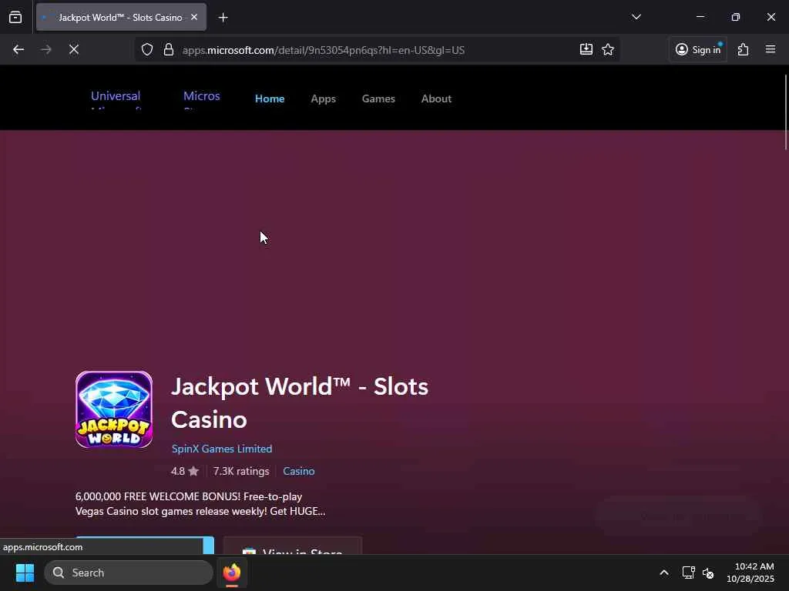This screenshot has height=591, width=789.
Task: Install the site as an app from the address bar
Action: click(x=586, y=49)
